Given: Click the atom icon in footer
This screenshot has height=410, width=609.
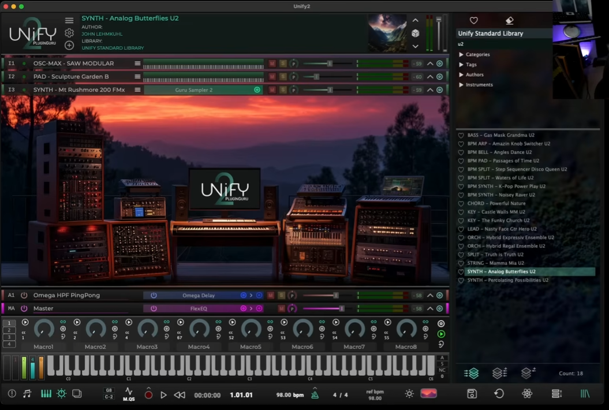Looking at the screenshot, I should pos(527,394).
